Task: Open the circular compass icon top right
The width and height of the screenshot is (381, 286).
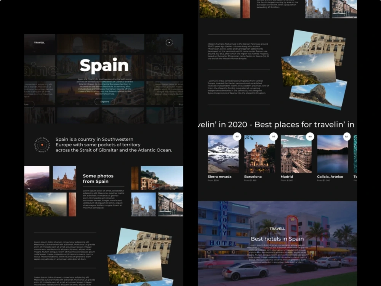Action: coord(169,43)
